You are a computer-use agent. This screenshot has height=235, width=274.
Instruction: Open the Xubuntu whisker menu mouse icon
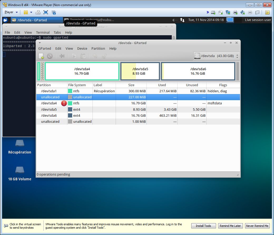click(x=6, y=20)
